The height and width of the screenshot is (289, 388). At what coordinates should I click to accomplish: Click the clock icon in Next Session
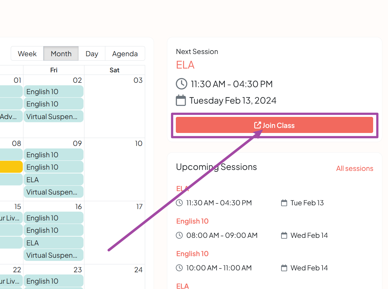[182, 84]
